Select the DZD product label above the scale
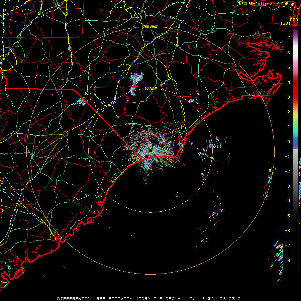Image resolution: width=301 pixels, height=301 pixels. 294,20
